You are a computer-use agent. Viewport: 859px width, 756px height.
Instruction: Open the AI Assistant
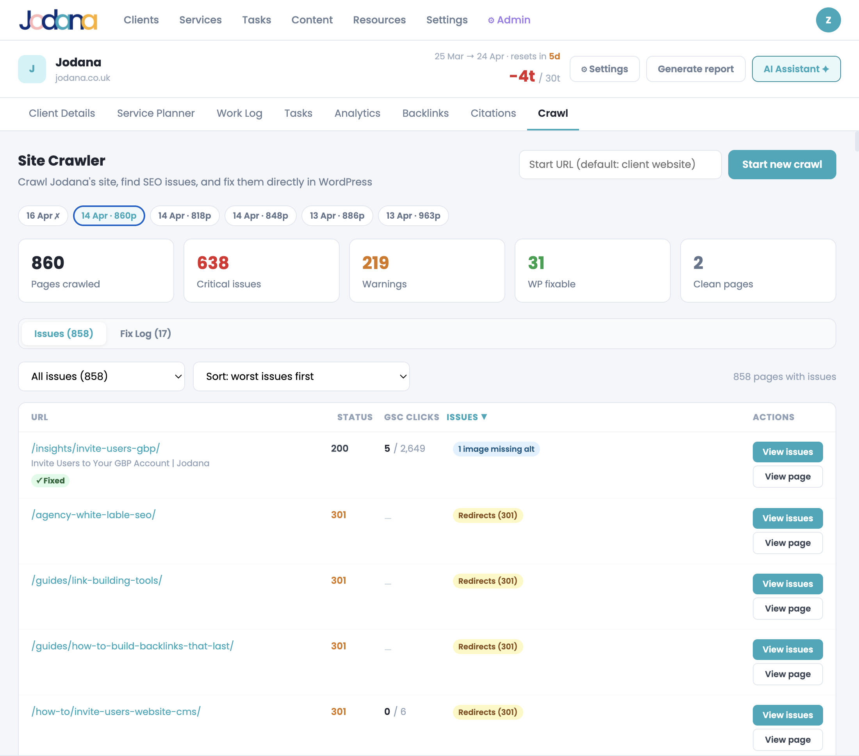tap(796, 69)
